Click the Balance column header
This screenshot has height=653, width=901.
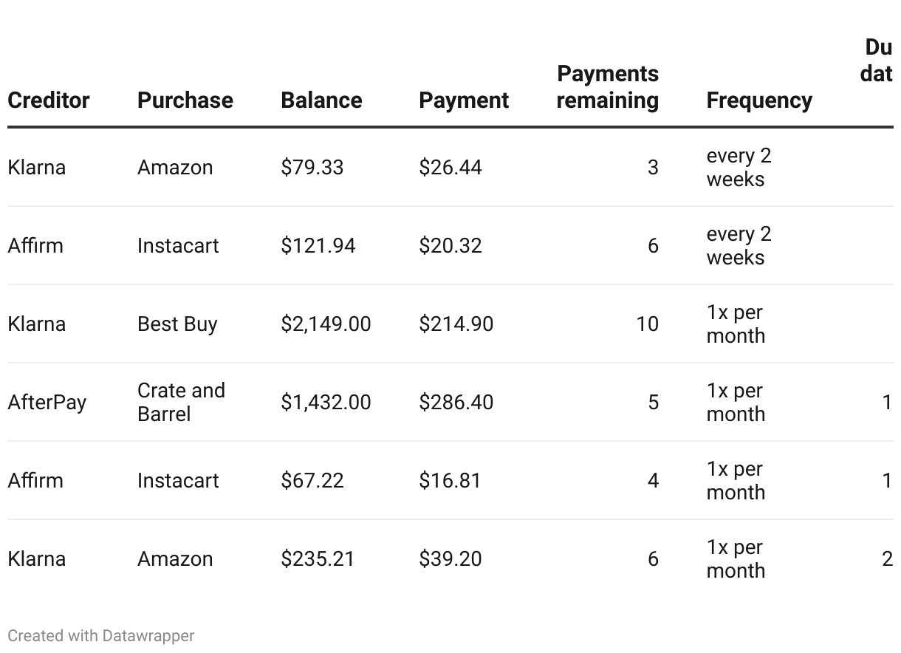321,100
